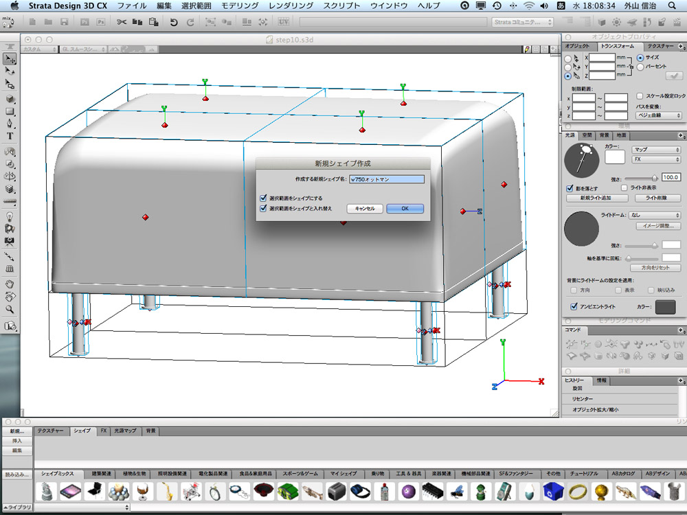The width and height of the screenshot is (687, 515).
Task: Select the hand pan tool
Action: (x=10, y=284)
